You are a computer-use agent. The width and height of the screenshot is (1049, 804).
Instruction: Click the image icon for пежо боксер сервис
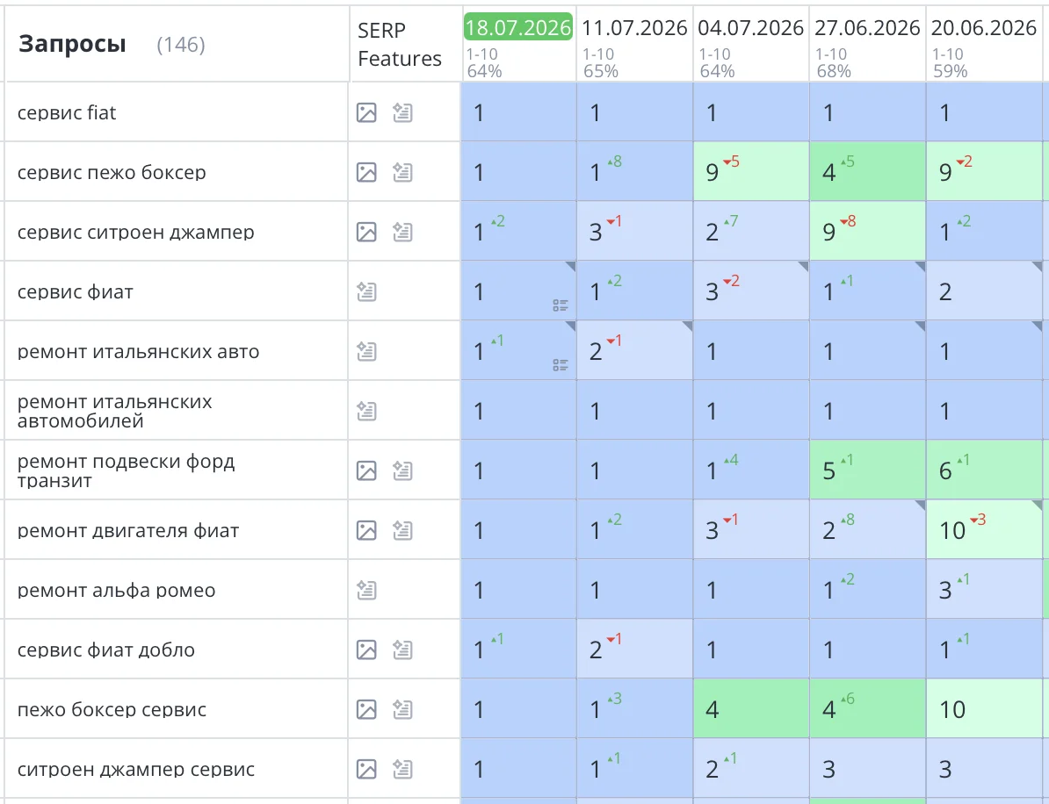pyautogui.click(x=366, y=710)
